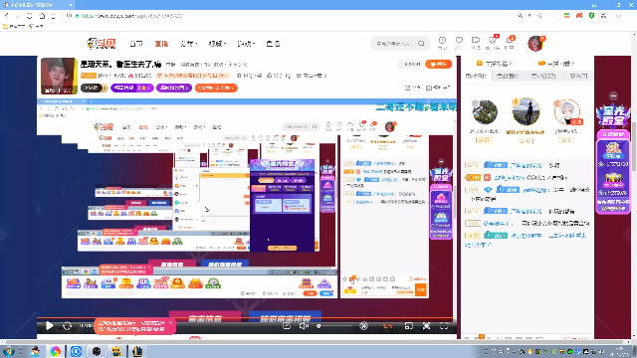Click the username in the last chat message
Screen dimensions: 637x358
(x=527, y=236)
